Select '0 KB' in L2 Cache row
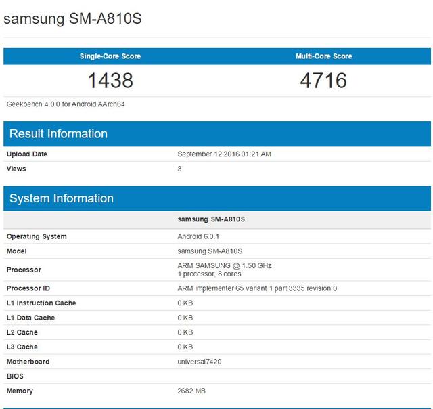Image resolution: width=433 pixels, height=409 pixels. [x=185, y=332]
